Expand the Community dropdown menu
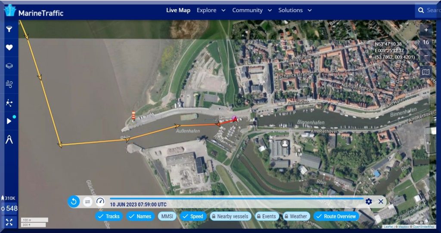 252,10
